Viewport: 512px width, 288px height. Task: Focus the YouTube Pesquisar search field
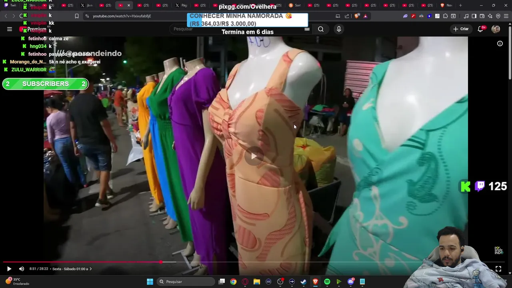(240, 29)
